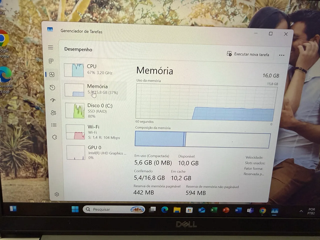Open the Users page icon
The height and width of the screenshot is (240, 320).
53,112
